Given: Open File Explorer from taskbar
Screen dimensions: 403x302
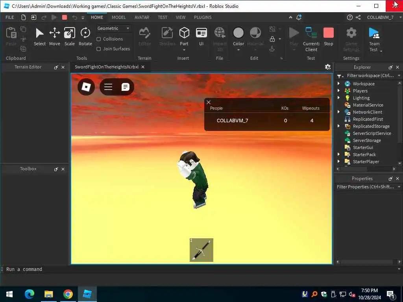Looking at the screenshot, I should [48, 294].
